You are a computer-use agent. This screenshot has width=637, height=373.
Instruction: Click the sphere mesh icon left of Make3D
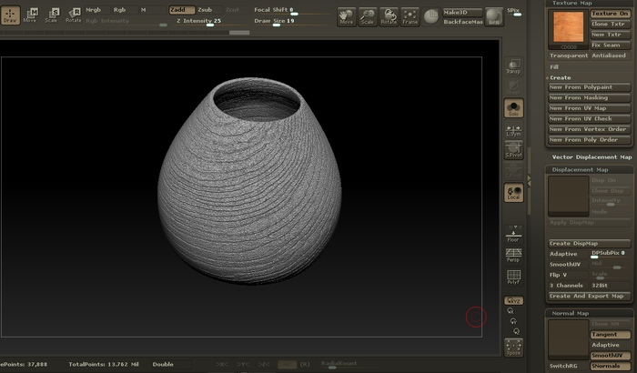tap(431, 16)
